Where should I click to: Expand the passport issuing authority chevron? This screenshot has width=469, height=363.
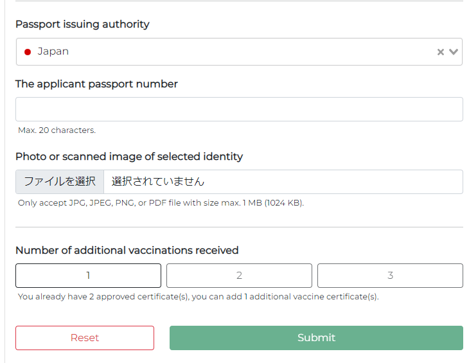click(454, 52)
